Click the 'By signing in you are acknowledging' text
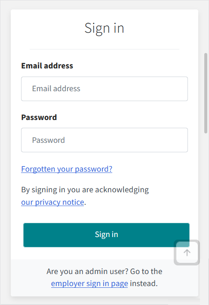 pos(85,190)
